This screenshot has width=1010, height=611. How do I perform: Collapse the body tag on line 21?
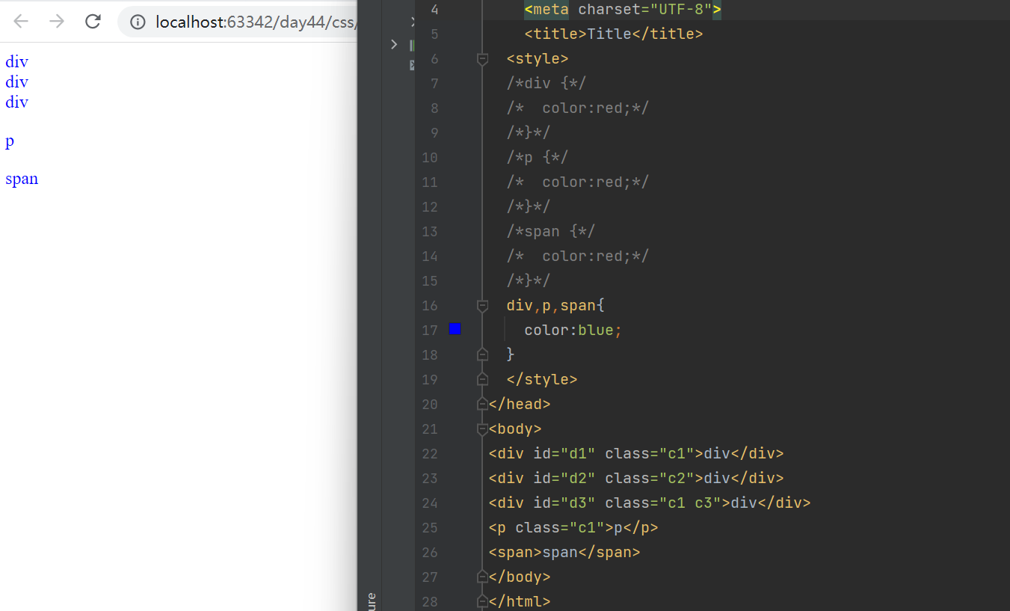482,429
